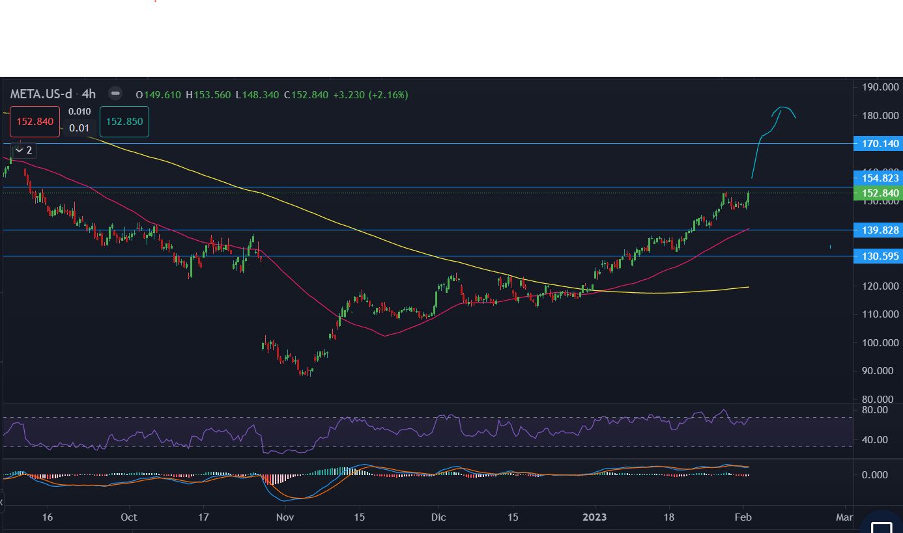Click the 15 label between Nov and Dic
The image size is (903, 533).
point(360,517)
